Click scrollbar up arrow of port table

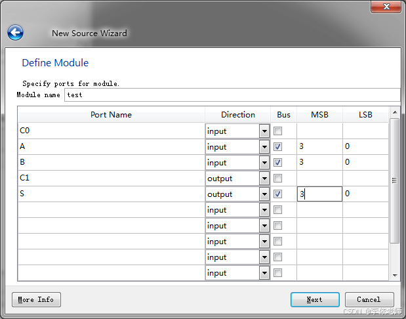395,112
